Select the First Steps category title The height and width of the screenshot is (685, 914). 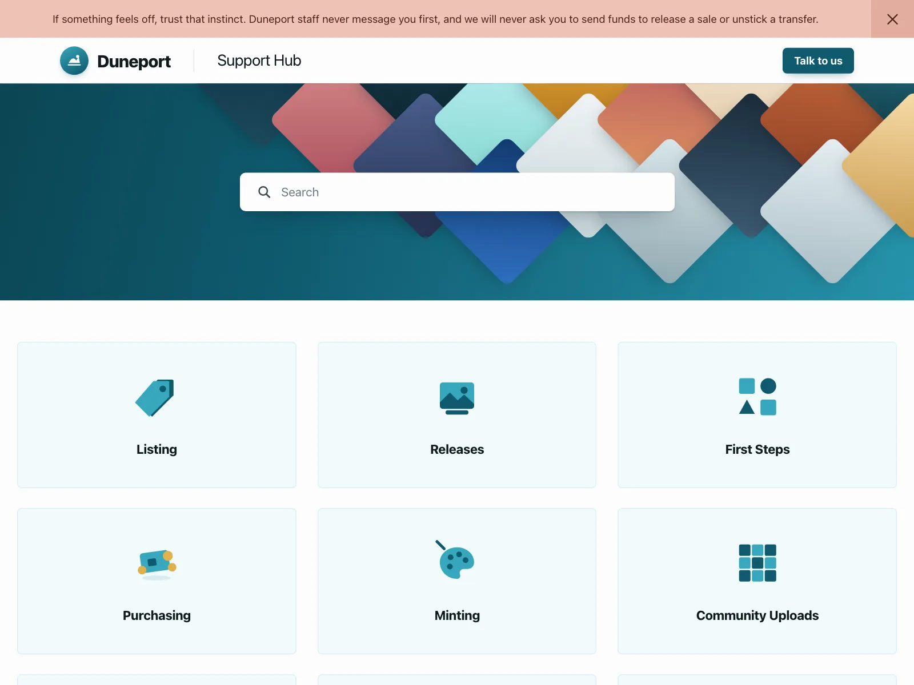tap(757, 449)
